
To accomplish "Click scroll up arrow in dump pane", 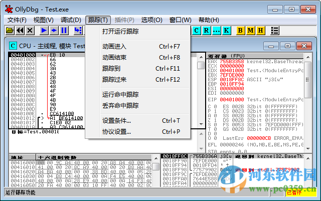I will (156, 158).
